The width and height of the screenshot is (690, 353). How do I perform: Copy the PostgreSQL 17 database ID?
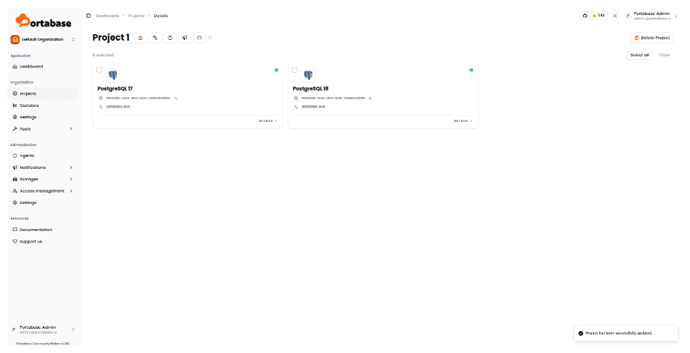[176, 98]
